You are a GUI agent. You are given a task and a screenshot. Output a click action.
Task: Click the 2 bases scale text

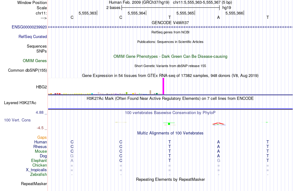[113, 8]
